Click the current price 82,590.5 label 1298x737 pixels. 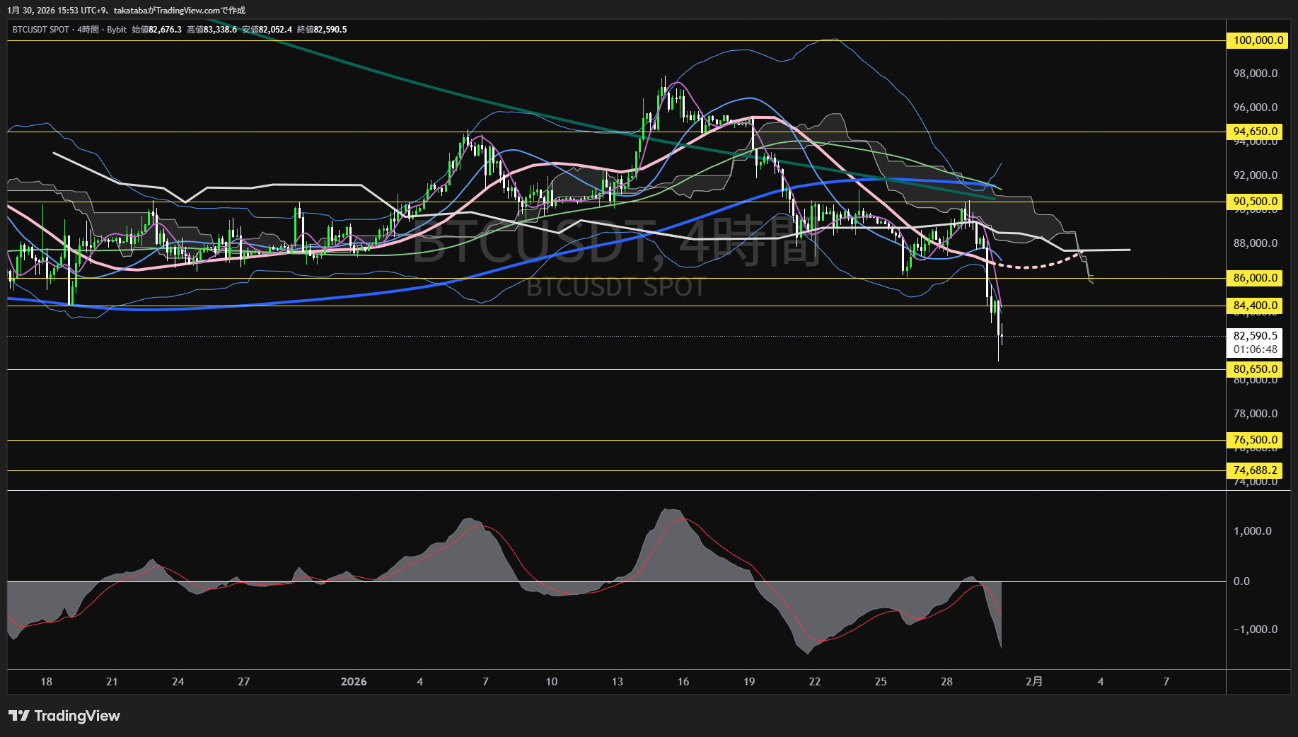coord(1256,336)
